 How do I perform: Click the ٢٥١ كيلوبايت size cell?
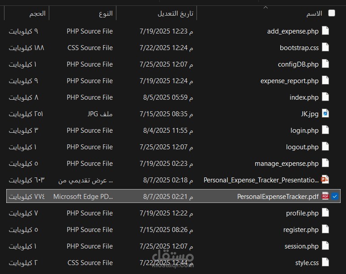click(26, 114)
